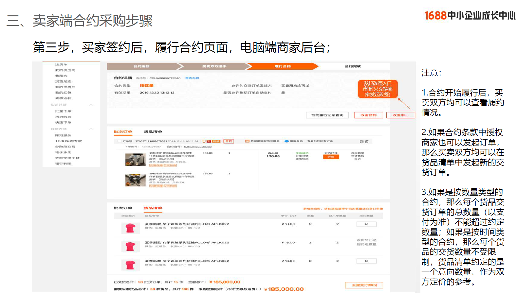Open the second jeans product thumbnail (2XL)

click(136, 180)
